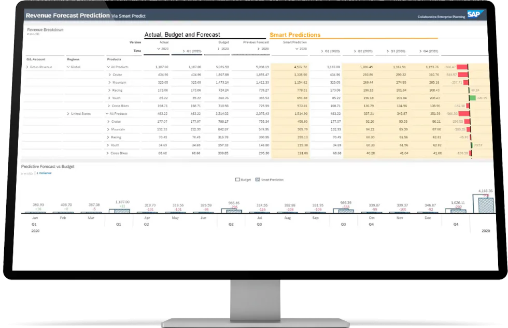This screenshot has width=508, height=328.
Task: Select the Q2 chart bar labeled 985.85
Action: [x=232, y=211]
